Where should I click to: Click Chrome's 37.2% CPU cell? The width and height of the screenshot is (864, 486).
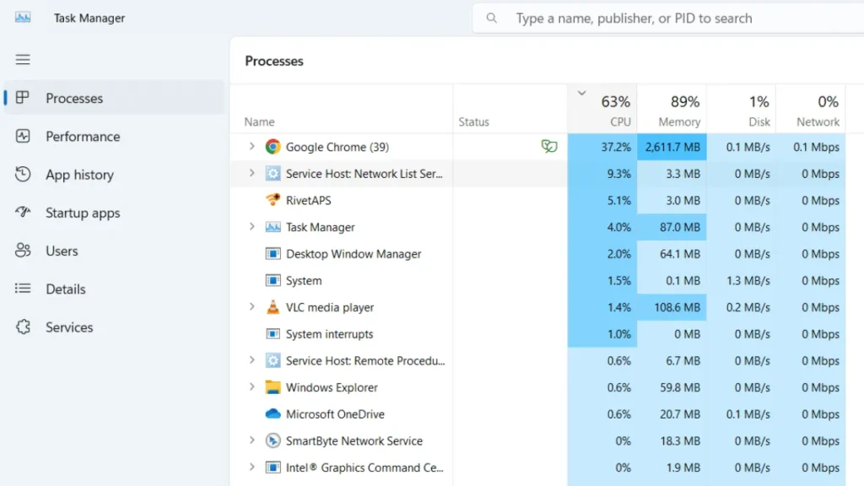point(602,147)
